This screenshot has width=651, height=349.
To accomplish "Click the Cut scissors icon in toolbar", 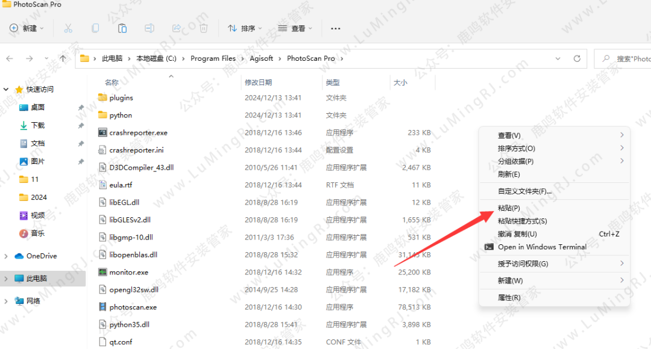I will (68, 28).
